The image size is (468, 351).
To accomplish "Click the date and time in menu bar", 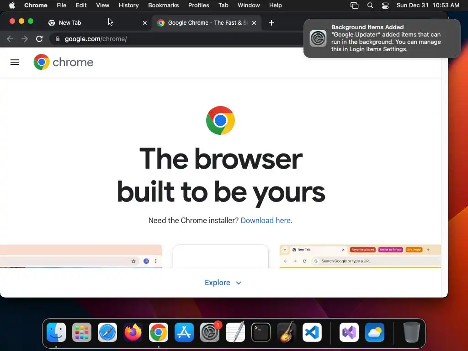I will [x=428, y=5].
